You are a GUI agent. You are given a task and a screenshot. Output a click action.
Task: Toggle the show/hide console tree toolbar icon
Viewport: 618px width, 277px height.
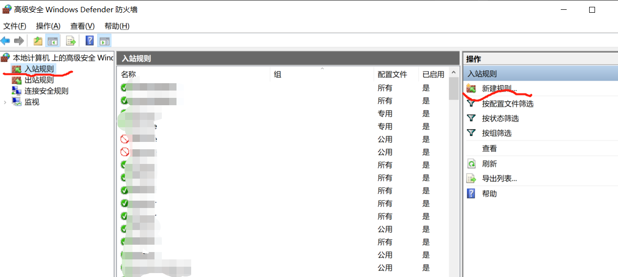point(52,41)
